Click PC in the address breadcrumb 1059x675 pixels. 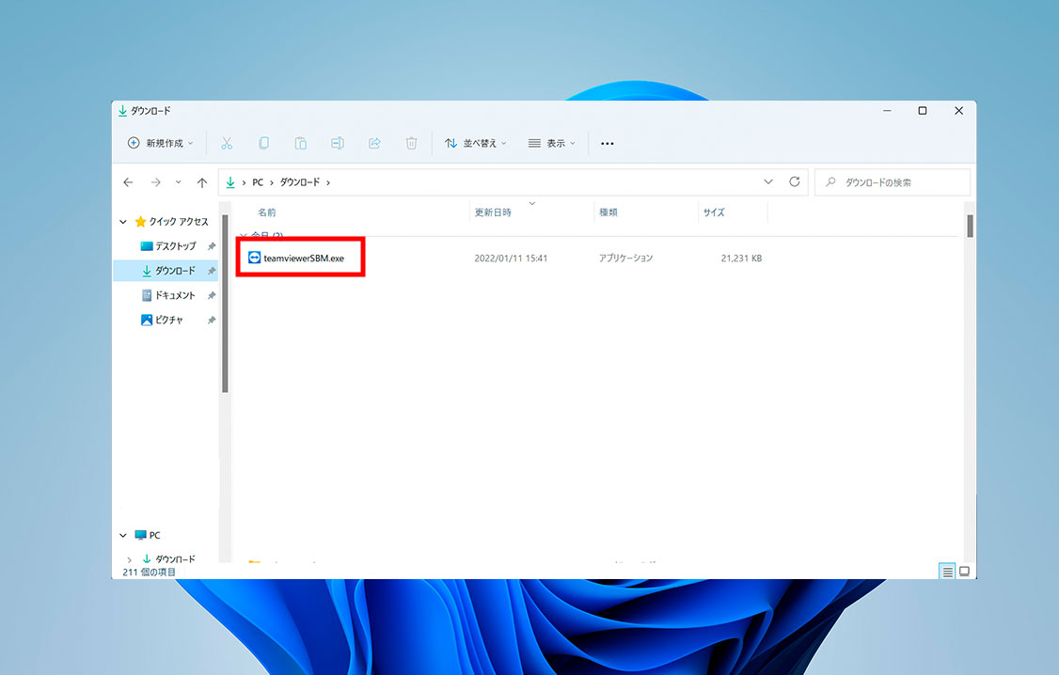coord(258,182)
